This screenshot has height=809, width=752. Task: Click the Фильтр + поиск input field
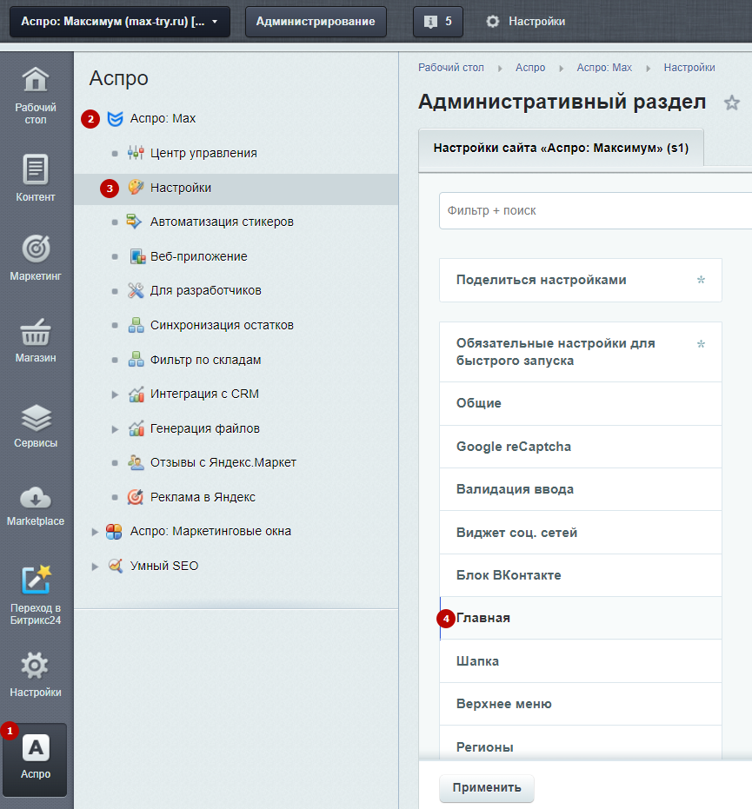click(595, 211)
